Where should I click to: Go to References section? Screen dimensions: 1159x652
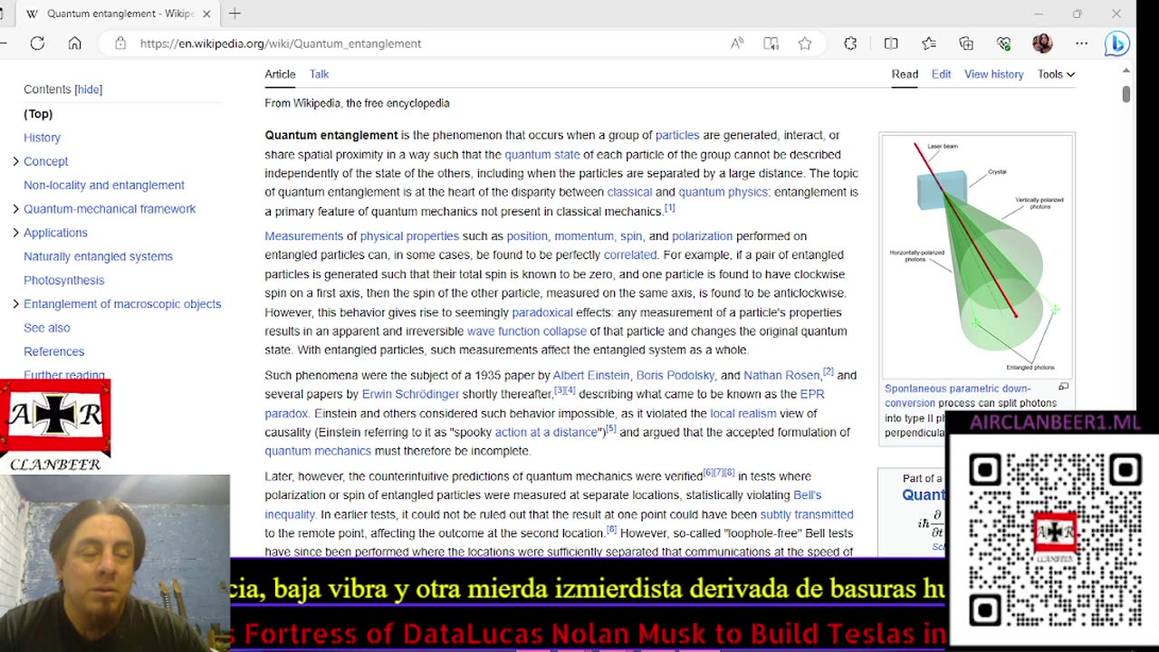click(x=53, y=351)
